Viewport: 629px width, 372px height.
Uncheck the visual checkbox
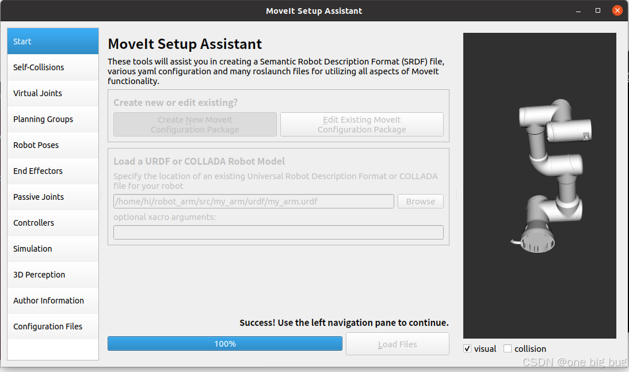pyautogui.click(x=467, y=349)
